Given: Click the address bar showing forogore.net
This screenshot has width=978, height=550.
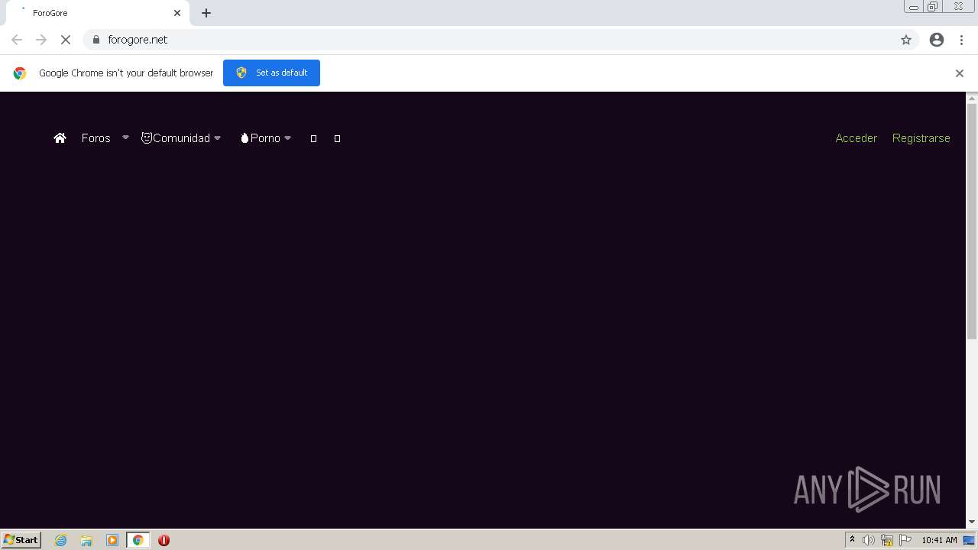Looking at the screenshot, I should [x=501, y=40].
